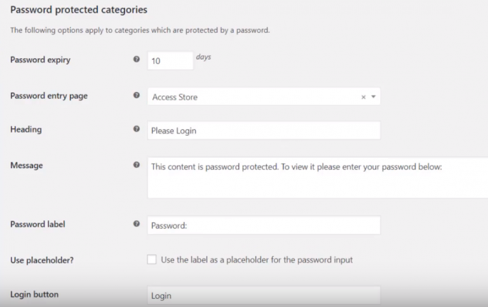Click help icon beside Heading
This screenshot has height=307, width=488.
click(x=136, y=129)
